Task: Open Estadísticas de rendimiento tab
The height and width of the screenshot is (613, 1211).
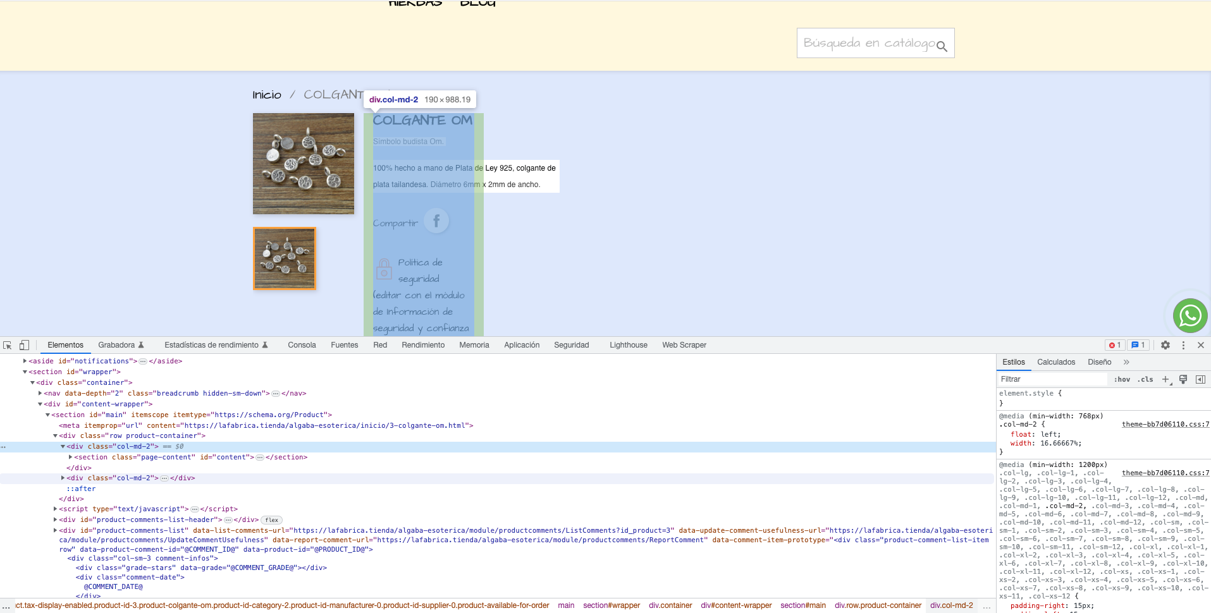Action: click(216, 345)
